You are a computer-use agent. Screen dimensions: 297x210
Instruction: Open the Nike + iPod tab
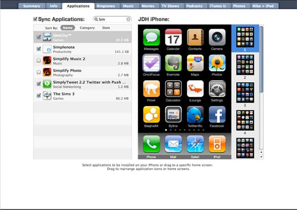263,6
